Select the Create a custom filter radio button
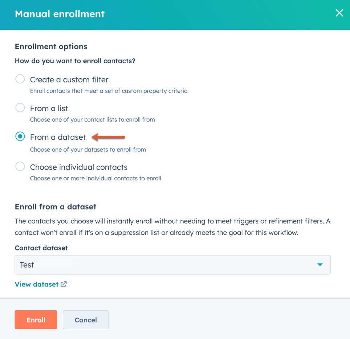 pyautogui.click(x=20, y=79)
